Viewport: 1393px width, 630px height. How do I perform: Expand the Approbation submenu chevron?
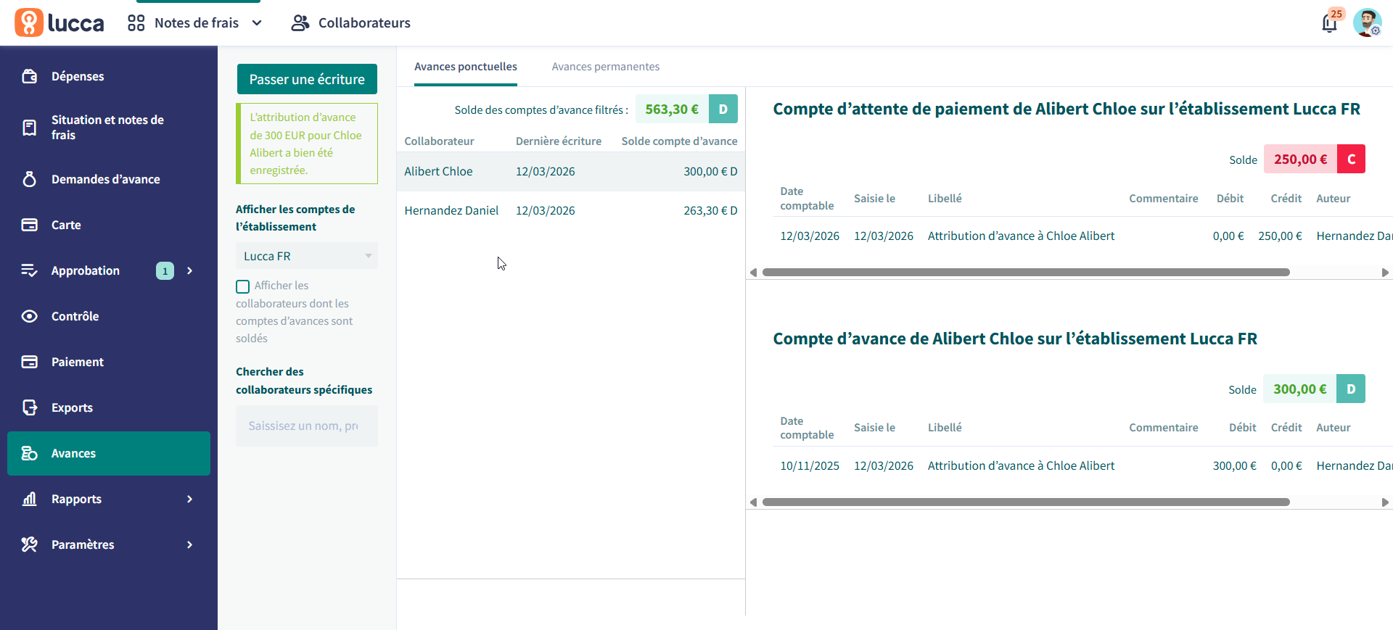pyautogui.click(x=190, y=270)
